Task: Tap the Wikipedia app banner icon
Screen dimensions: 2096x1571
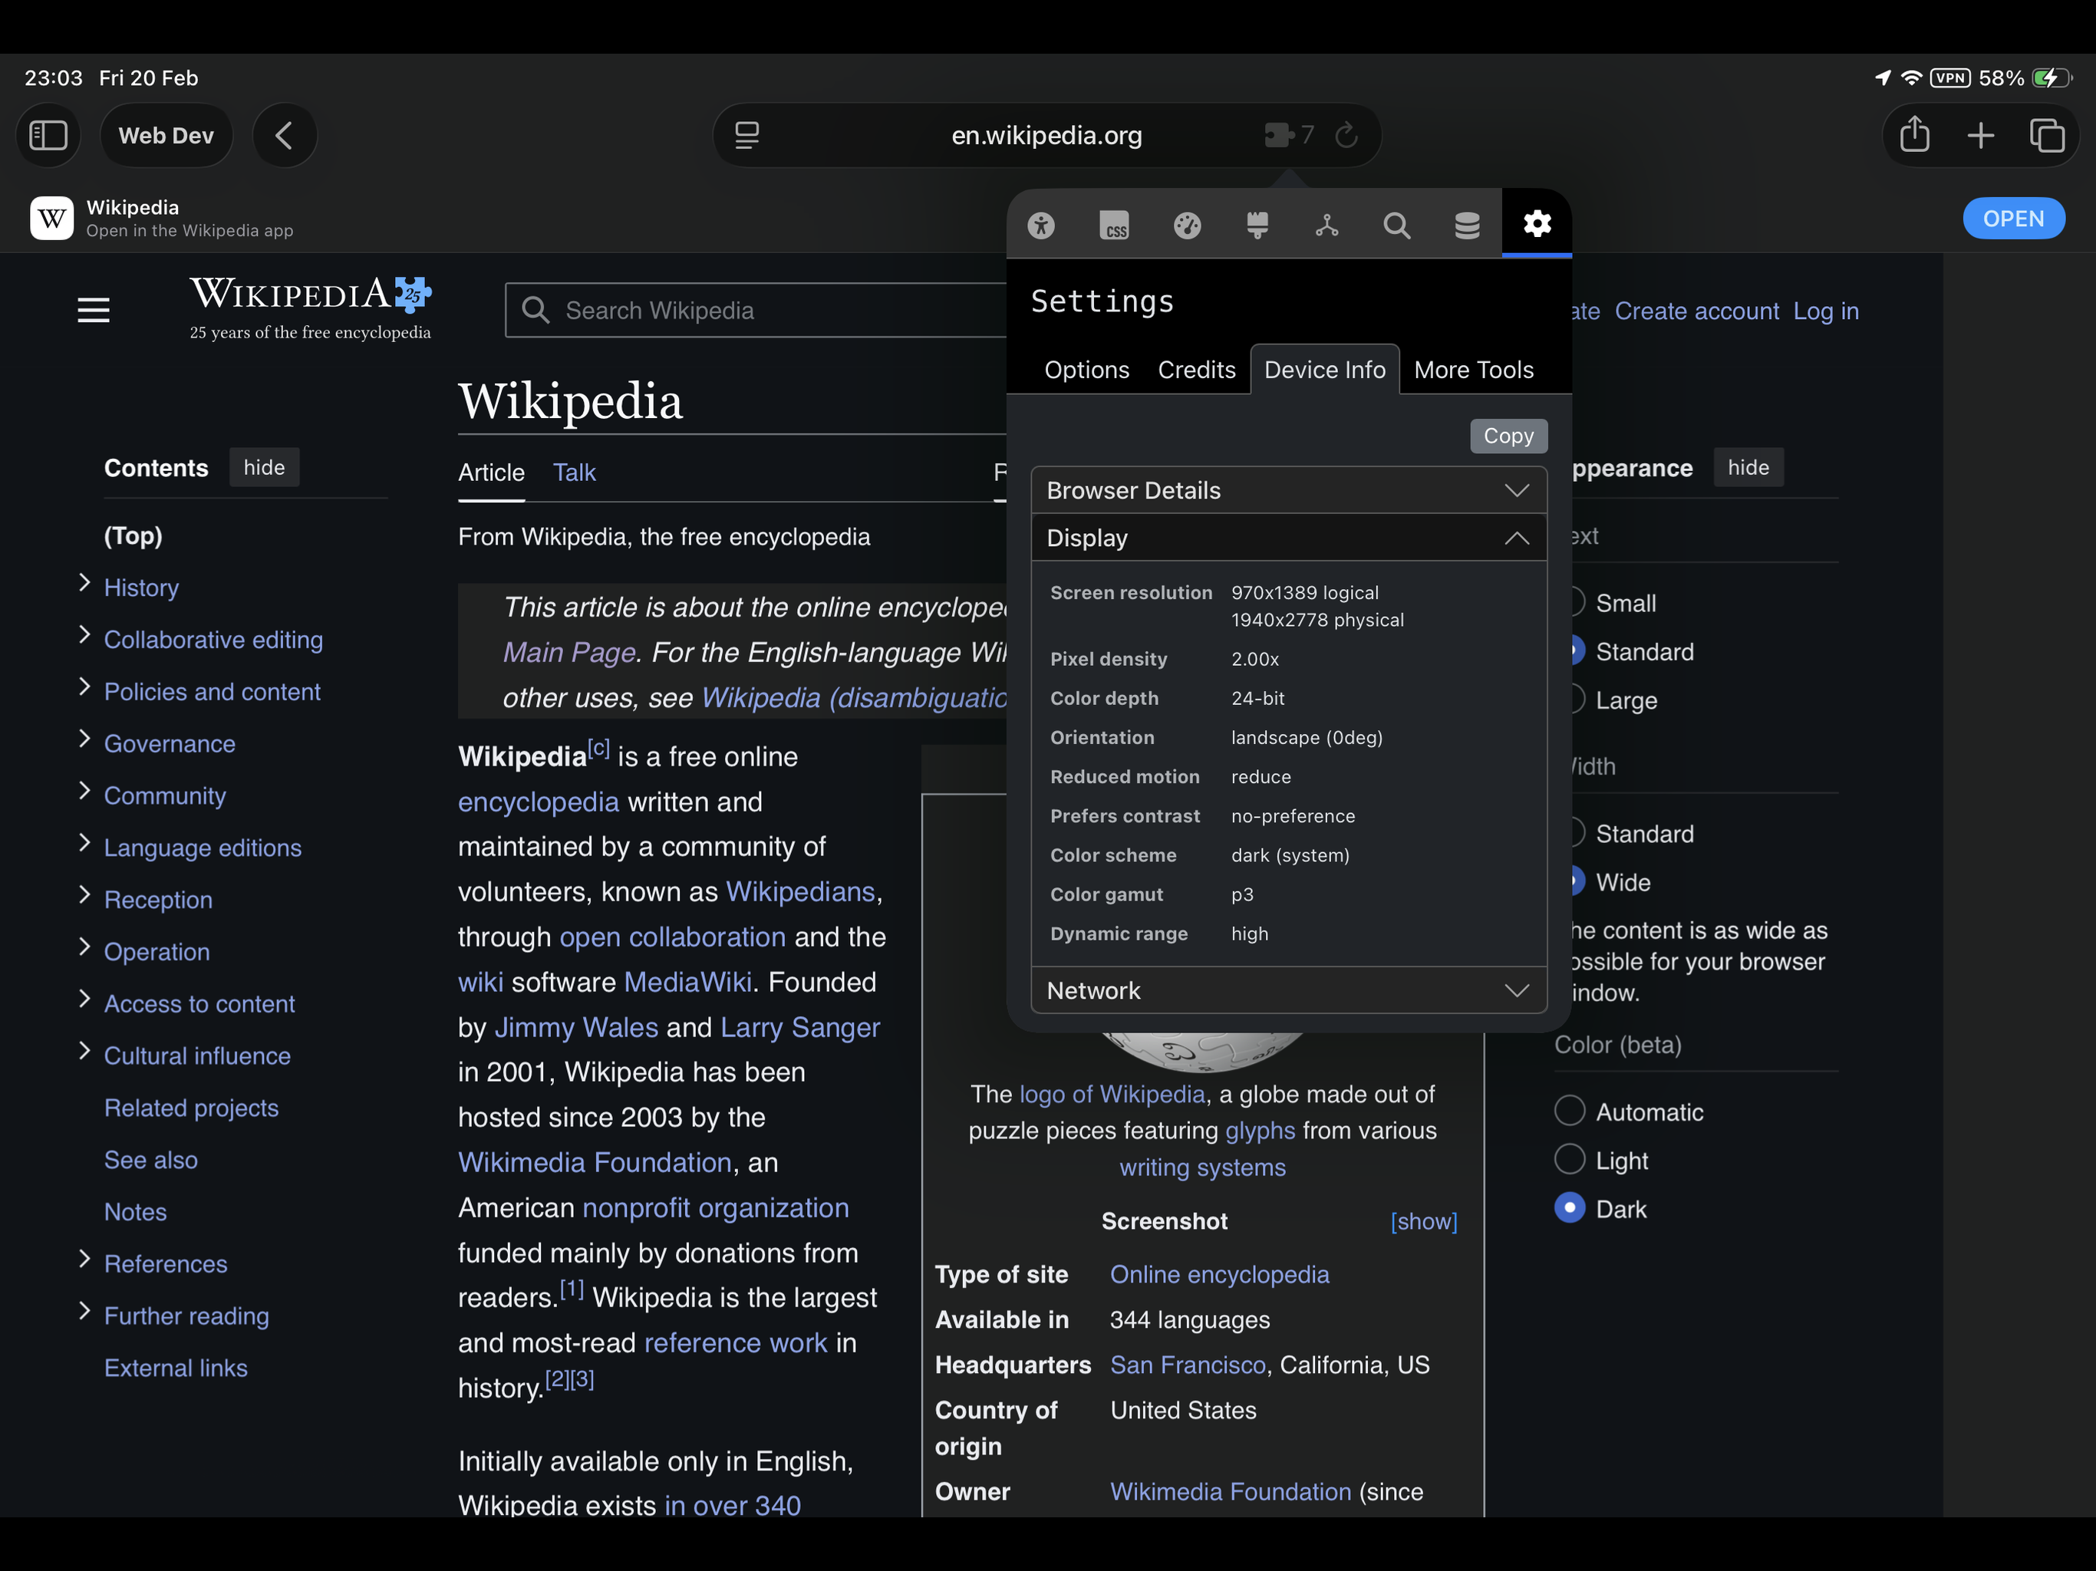Action: [52, 219]
